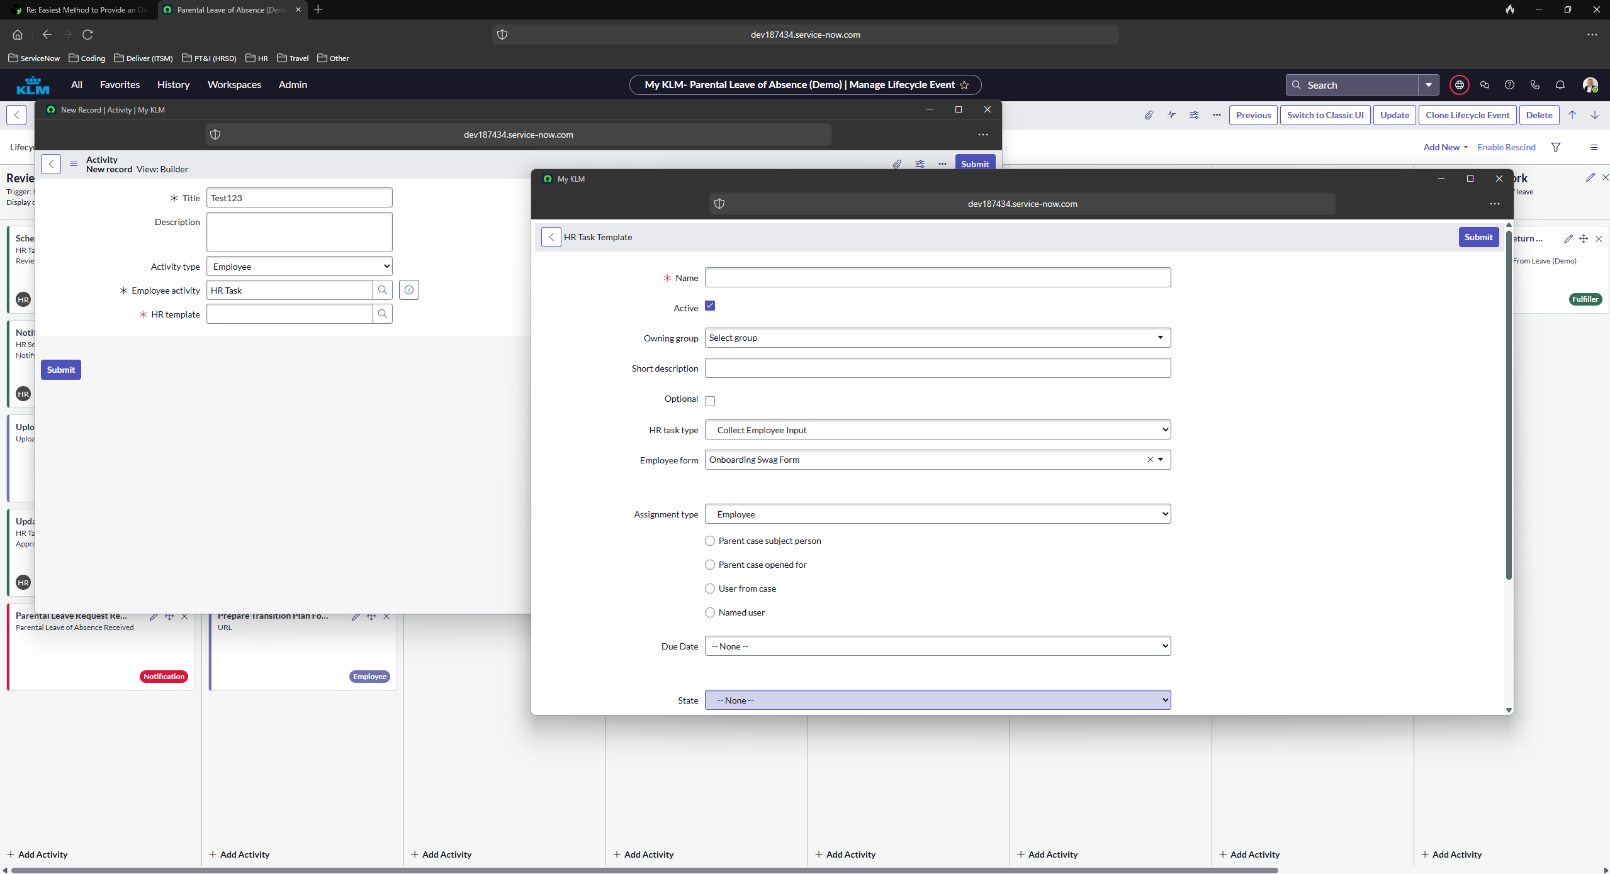The image size is (1610, 874).
Task: Open the list menu icon beside filter
Action: [x=1594, y=147]
